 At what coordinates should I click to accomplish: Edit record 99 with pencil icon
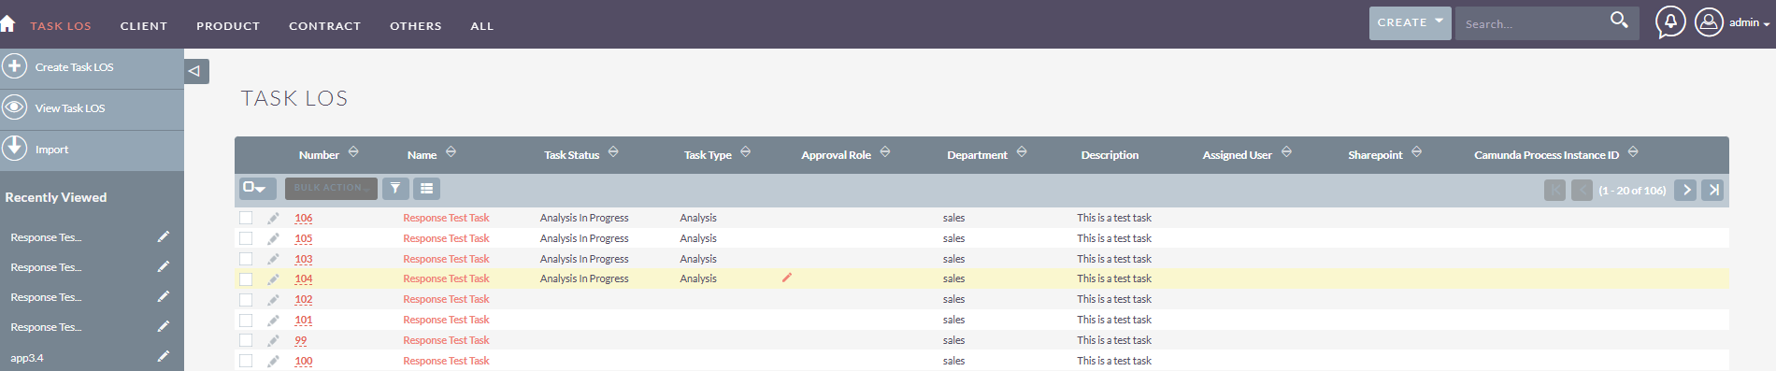(273, 340)
